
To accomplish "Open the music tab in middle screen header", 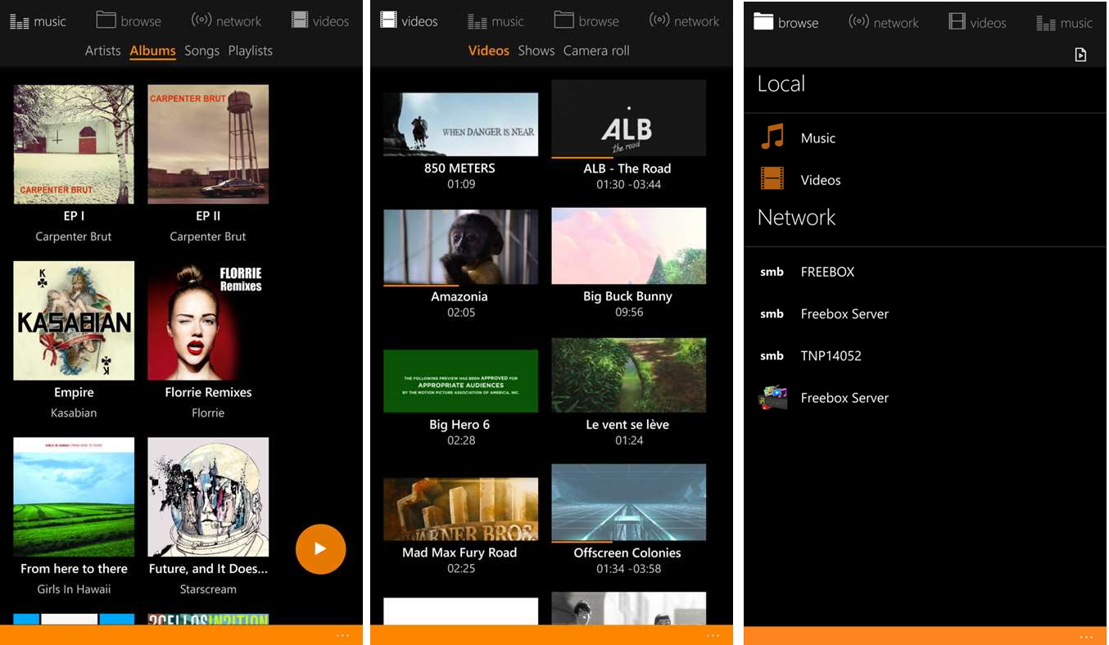I will point(496,21).
